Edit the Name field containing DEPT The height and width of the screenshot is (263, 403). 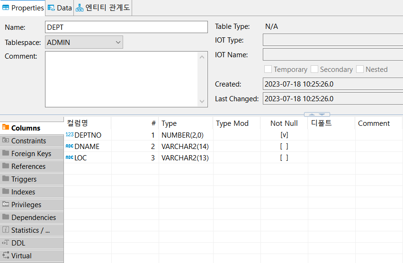pos(126,27)
